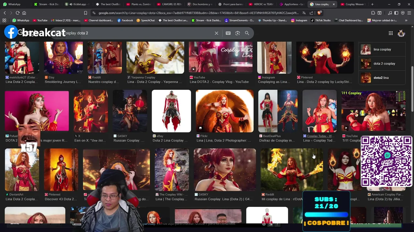Open a new browser tab
The width and height of the screenshot is (414, 232).
click(x=372, y=4)
